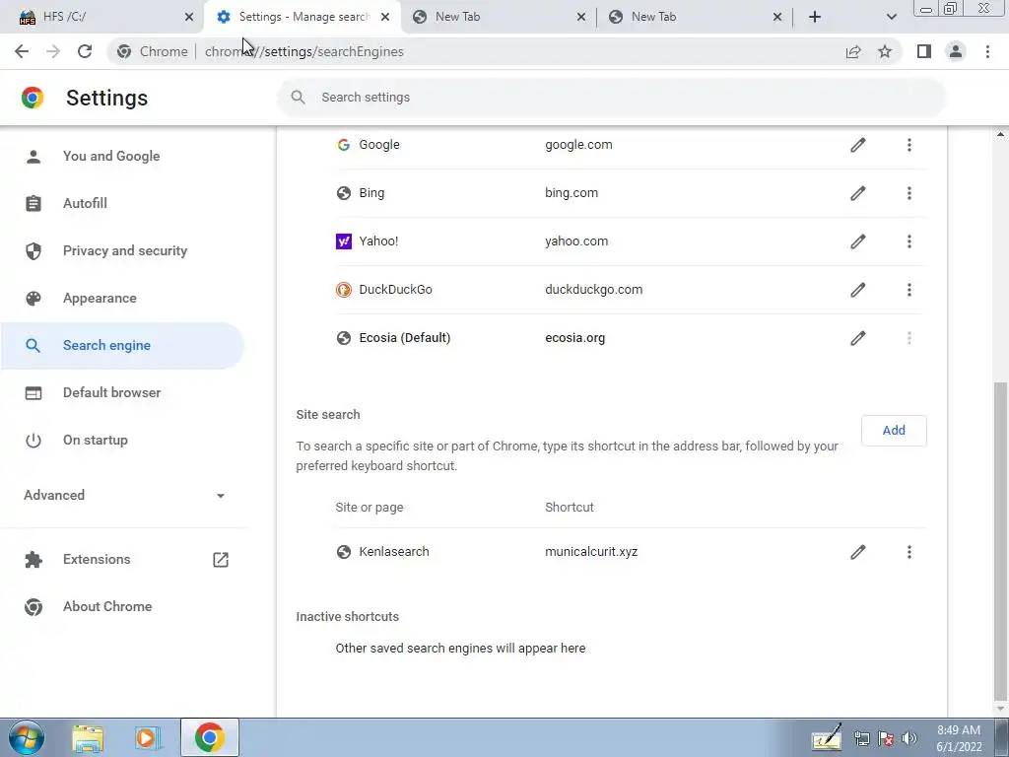Open the Chrome three-dot main menu
1009x757 pixels.
coord(987,51)
